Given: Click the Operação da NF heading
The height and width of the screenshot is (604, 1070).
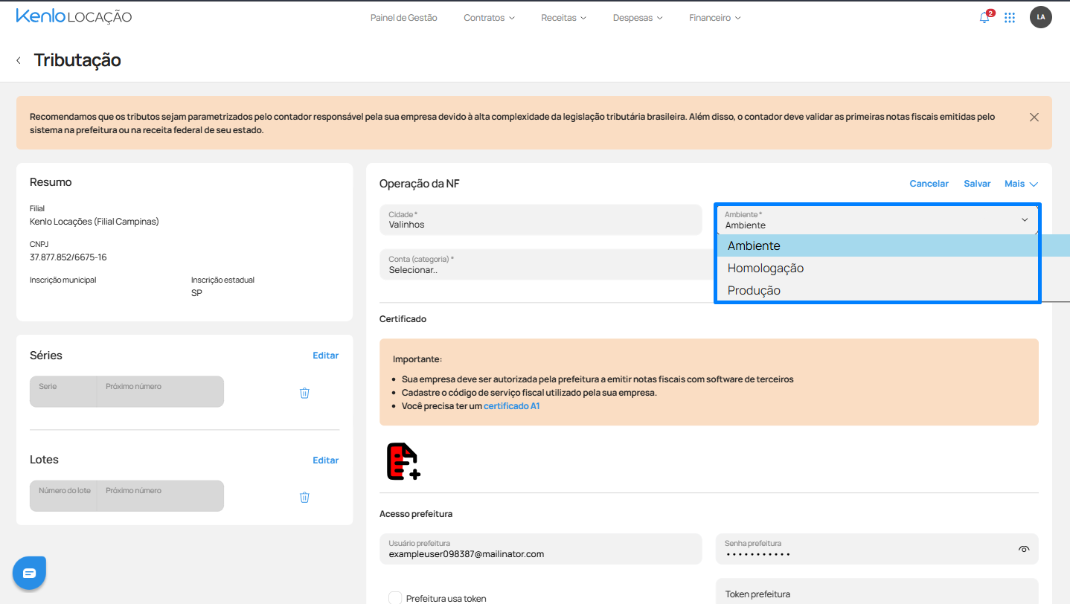Looking at the screenshot, I should pyautogui.click(x=420, y=184).
